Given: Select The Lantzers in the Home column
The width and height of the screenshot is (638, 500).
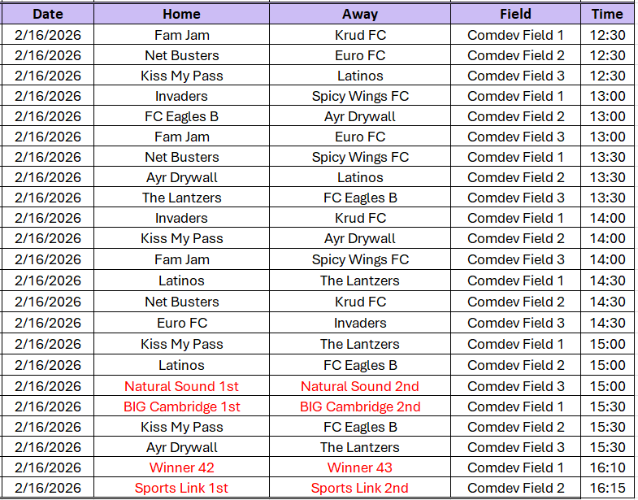Looking at the screenshot, I should [x=181, y=198].
